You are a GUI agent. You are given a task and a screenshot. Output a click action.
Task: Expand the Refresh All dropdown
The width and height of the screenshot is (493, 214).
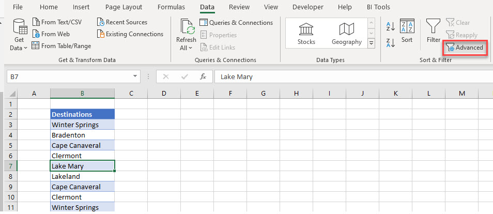coord(186,48)
